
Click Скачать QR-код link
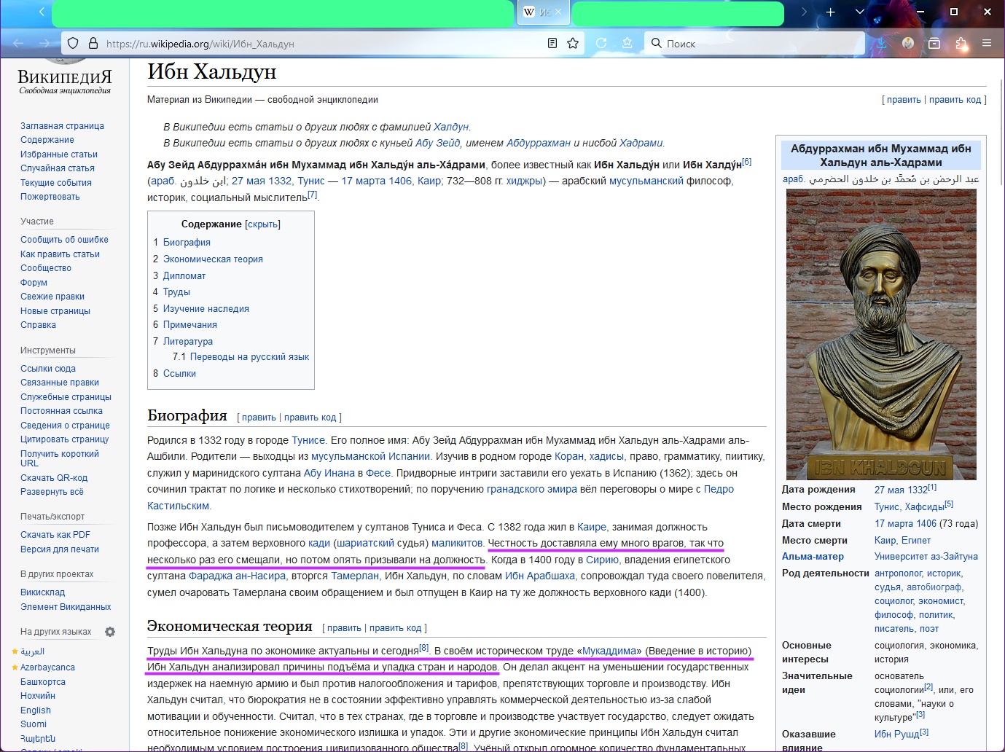click(54, 478)
